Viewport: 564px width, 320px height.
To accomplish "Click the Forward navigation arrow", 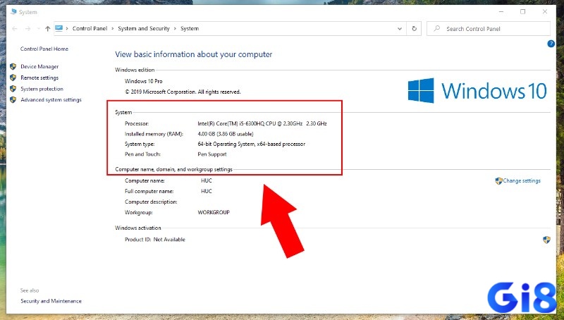I will tap(27, 28).
